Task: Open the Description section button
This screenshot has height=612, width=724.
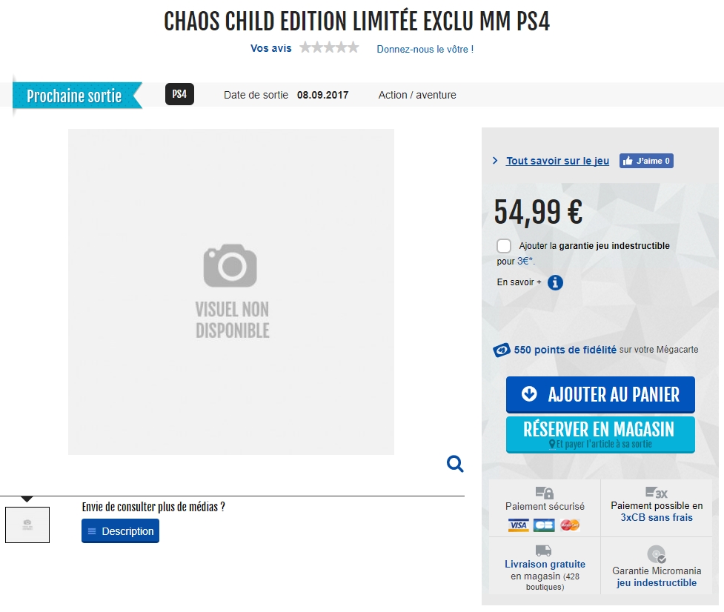Action: [x=120, y=531]
